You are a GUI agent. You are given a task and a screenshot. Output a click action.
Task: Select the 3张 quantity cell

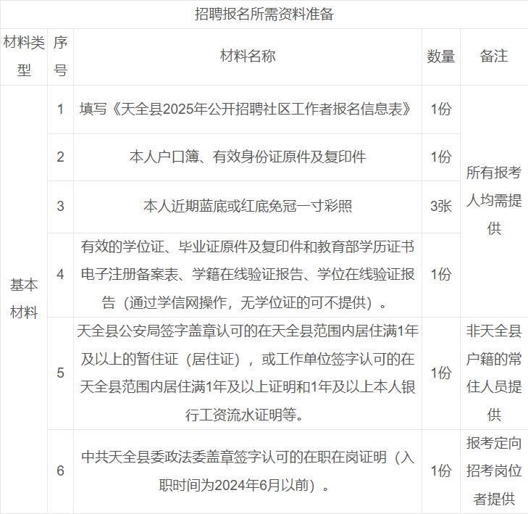pyautogui.click(x=440, y=207)
